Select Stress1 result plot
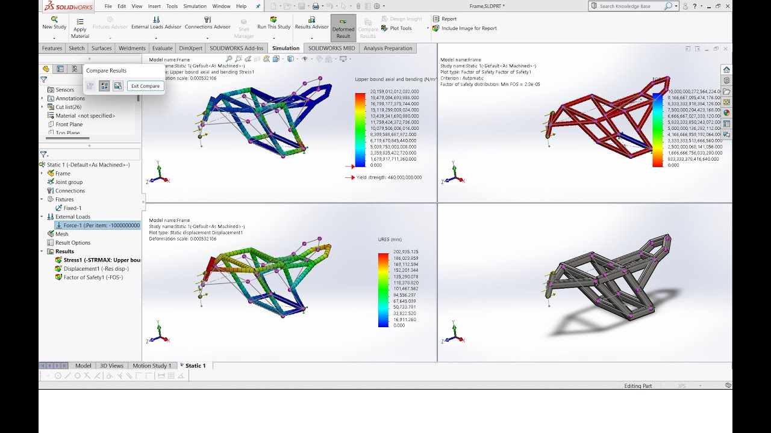Viewport: 771px width, 433px height. [x=98, y=260]
